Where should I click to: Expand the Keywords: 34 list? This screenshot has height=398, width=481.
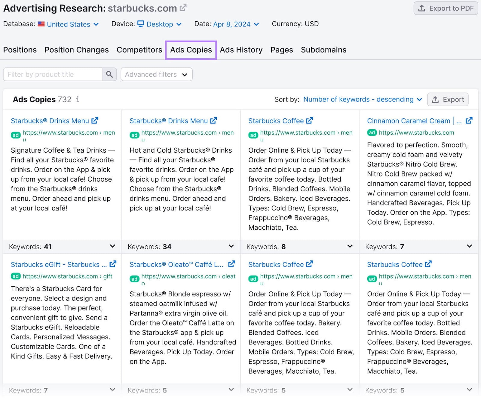(x=231, y=246)
